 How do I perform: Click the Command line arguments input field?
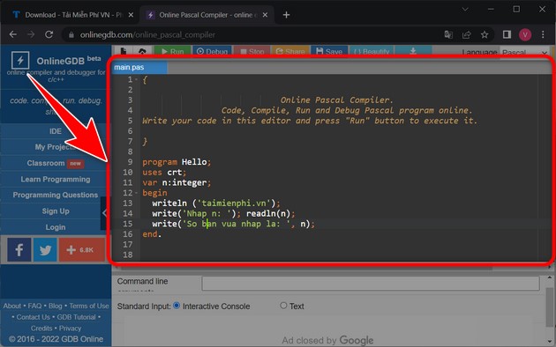click(x=371, y=284)
